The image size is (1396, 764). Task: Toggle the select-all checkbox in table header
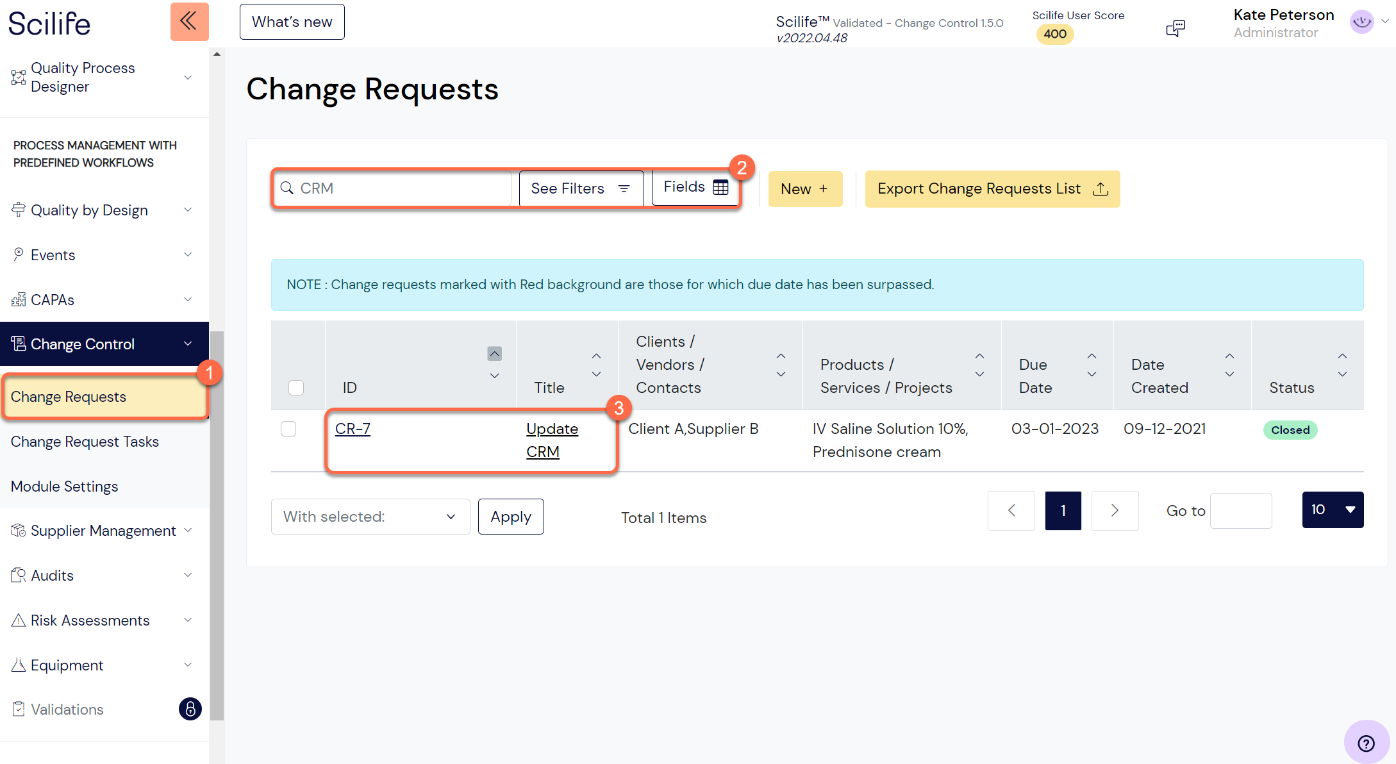296,387
